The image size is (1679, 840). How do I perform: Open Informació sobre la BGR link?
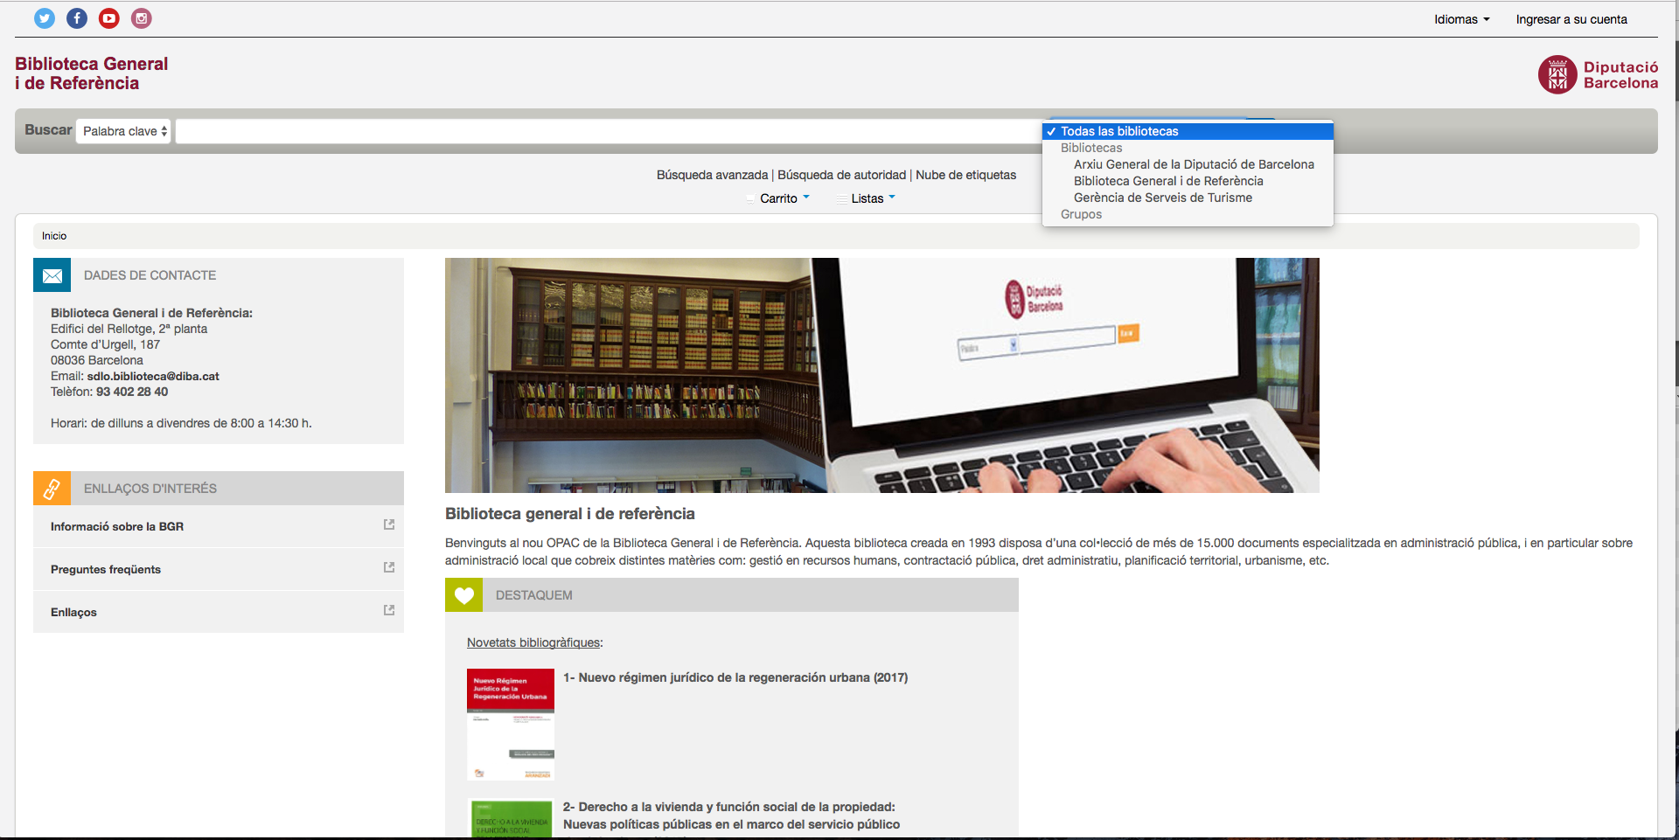[x=117, y=526]
